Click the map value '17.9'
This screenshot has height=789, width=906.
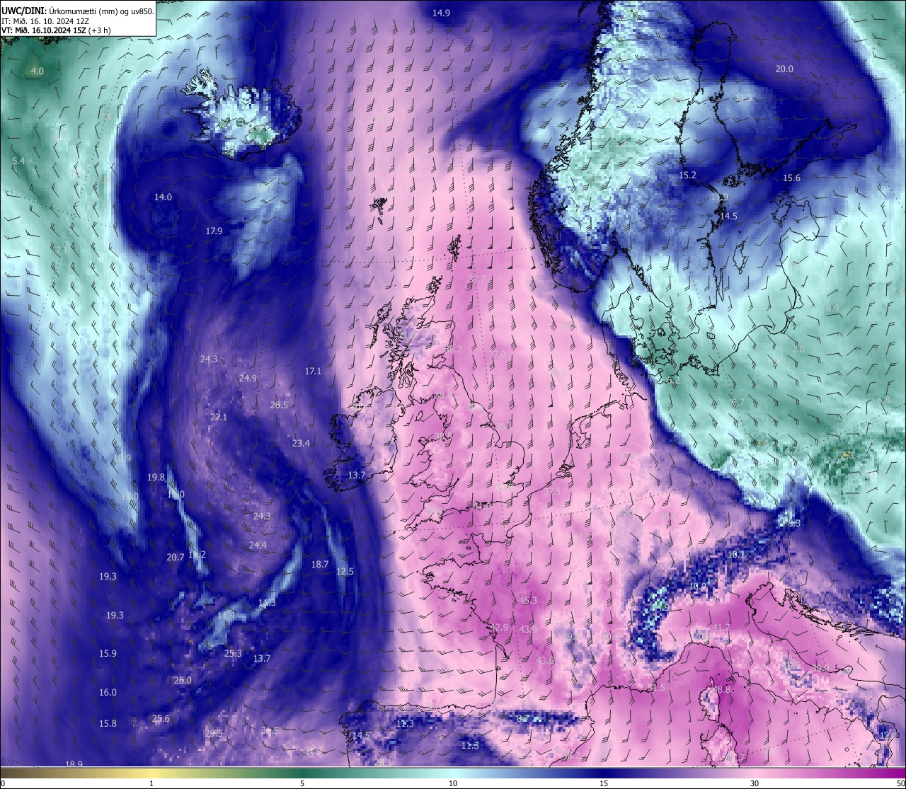[214, 231]
